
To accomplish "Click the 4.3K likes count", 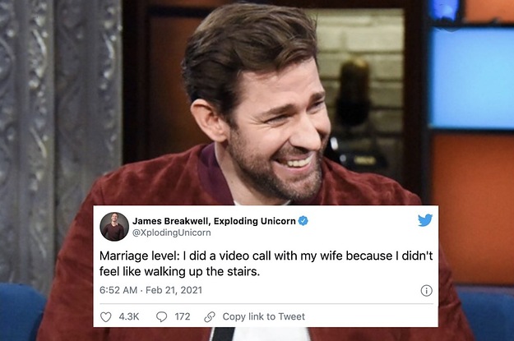I will click(x=129, y=316).
